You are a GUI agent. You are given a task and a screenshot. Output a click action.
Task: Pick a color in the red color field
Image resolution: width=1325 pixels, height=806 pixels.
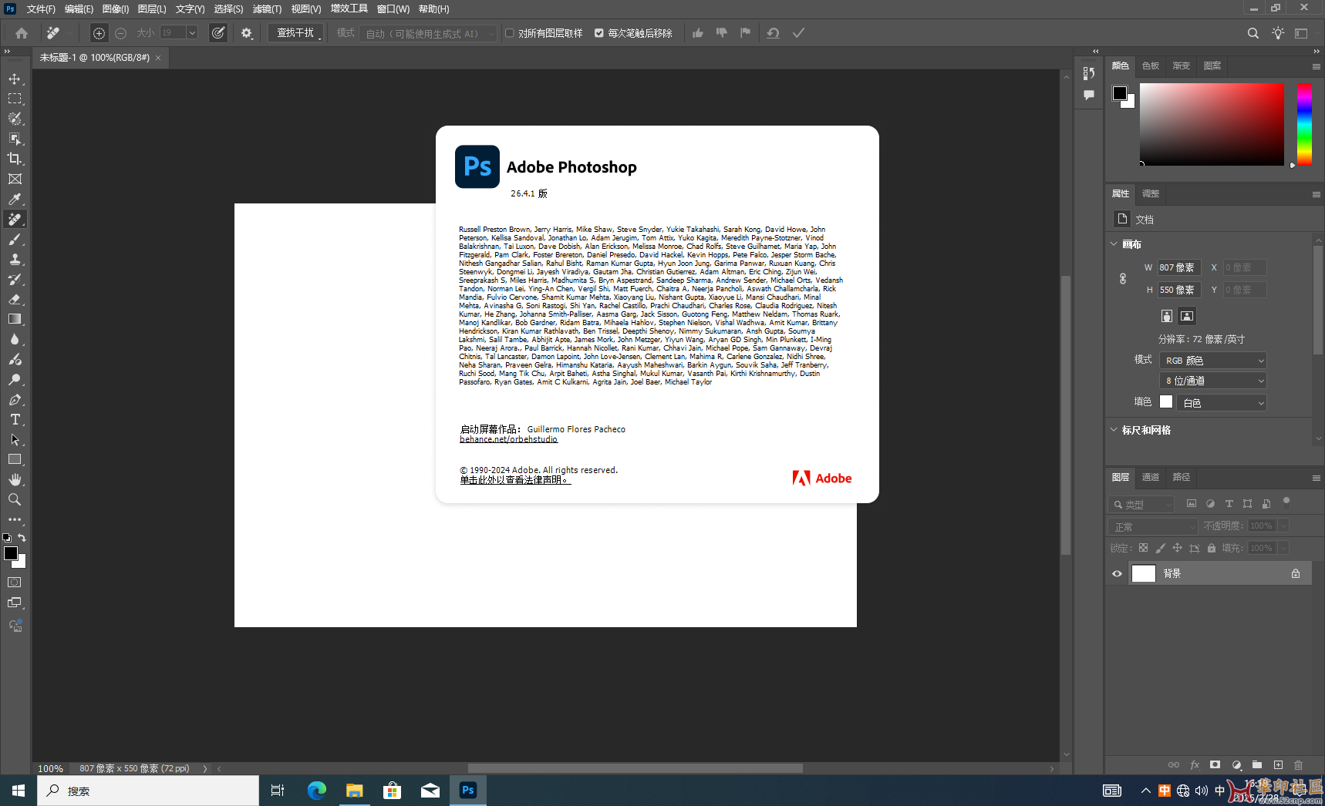coord(1212,124)
